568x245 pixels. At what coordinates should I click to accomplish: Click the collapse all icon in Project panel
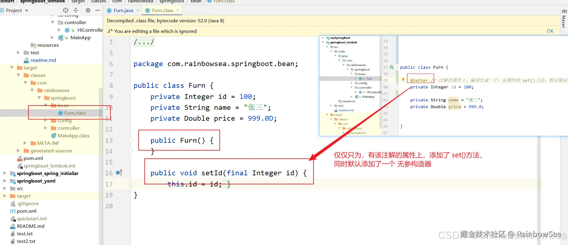coord(76,10)
